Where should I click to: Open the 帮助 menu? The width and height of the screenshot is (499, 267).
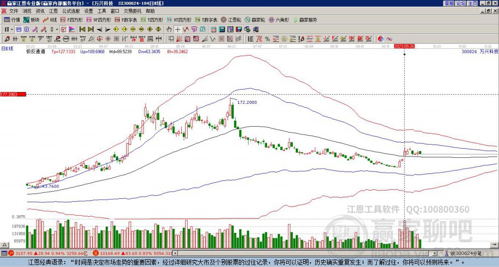(x=150, y=11)
